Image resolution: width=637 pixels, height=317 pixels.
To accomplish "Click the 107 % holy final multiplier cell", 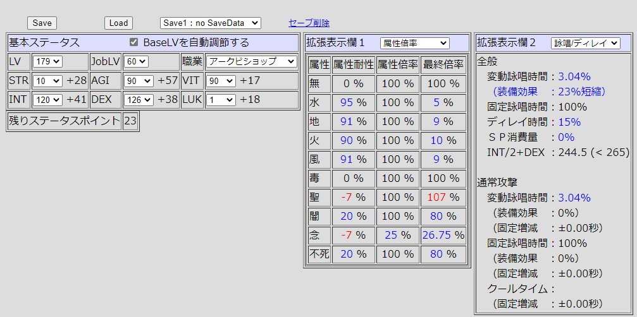I will (x=443, y=198).
